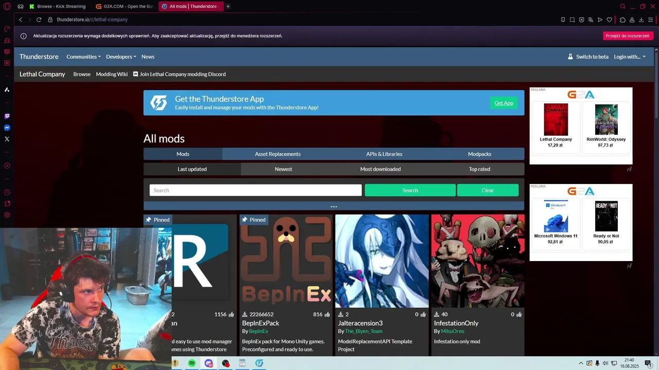Go back with the browser back arrow

[x=21, y=20]
